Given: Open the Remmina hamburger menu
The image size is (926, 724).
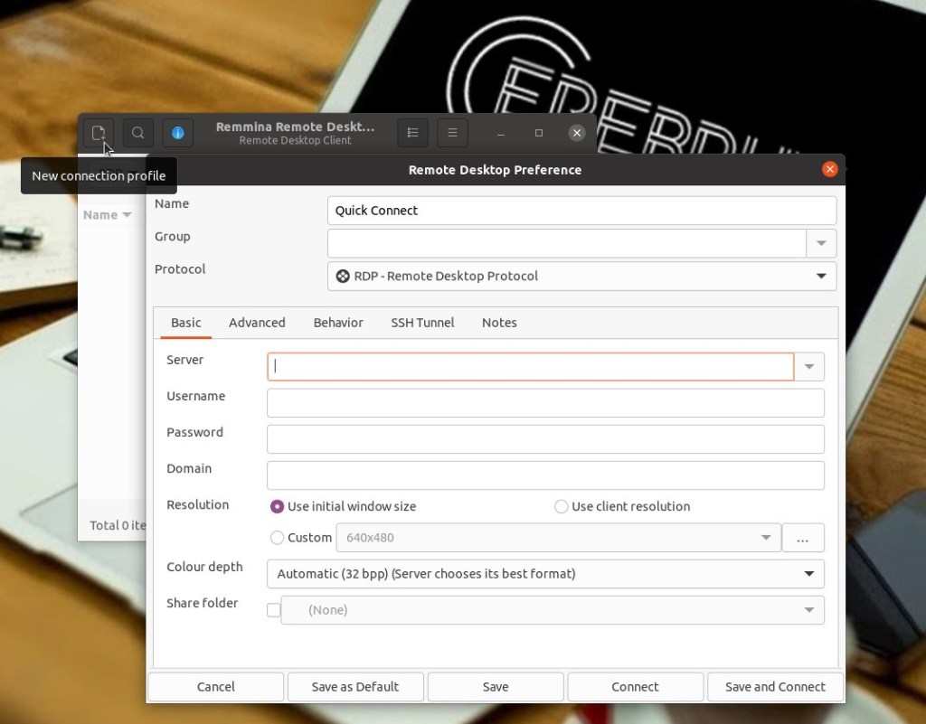Looking at the screenshot, I should [x=452, y=133].
